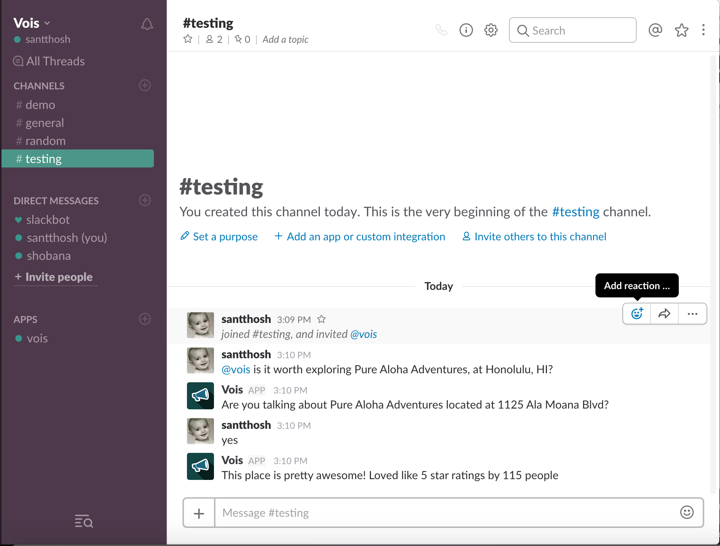Click Set a purpose
This screenshot has width=720, height=546.
219,237
